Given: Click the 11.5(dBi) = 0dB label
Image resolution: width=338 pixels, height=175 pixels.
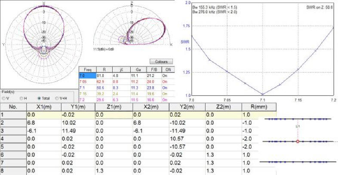Looking at the screenshot, I should 104,49.
